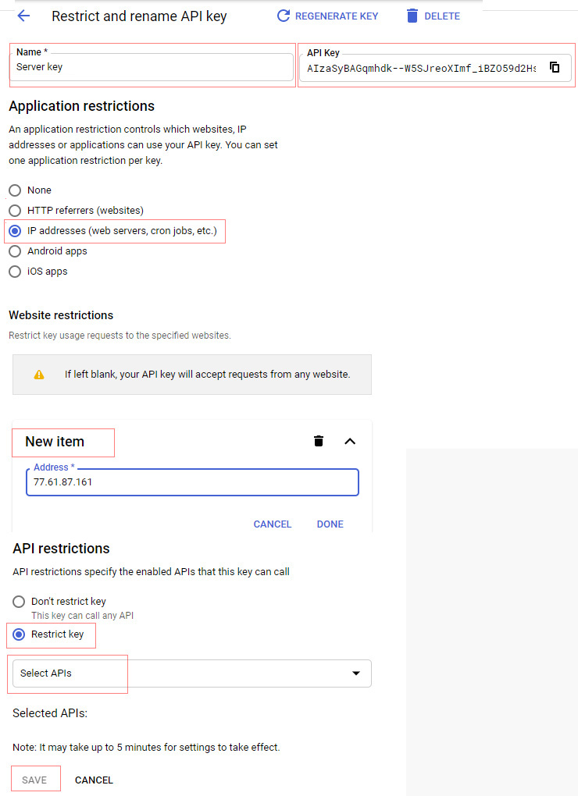The height and width of the screenshot is (796, 578).
Task: Click the SAVE button at bottom
Action: (x=34, y=780)
